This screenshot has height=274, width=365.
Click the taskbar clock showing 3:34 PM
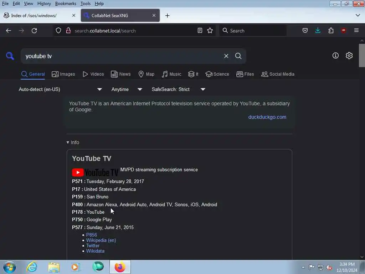(347, 267)
